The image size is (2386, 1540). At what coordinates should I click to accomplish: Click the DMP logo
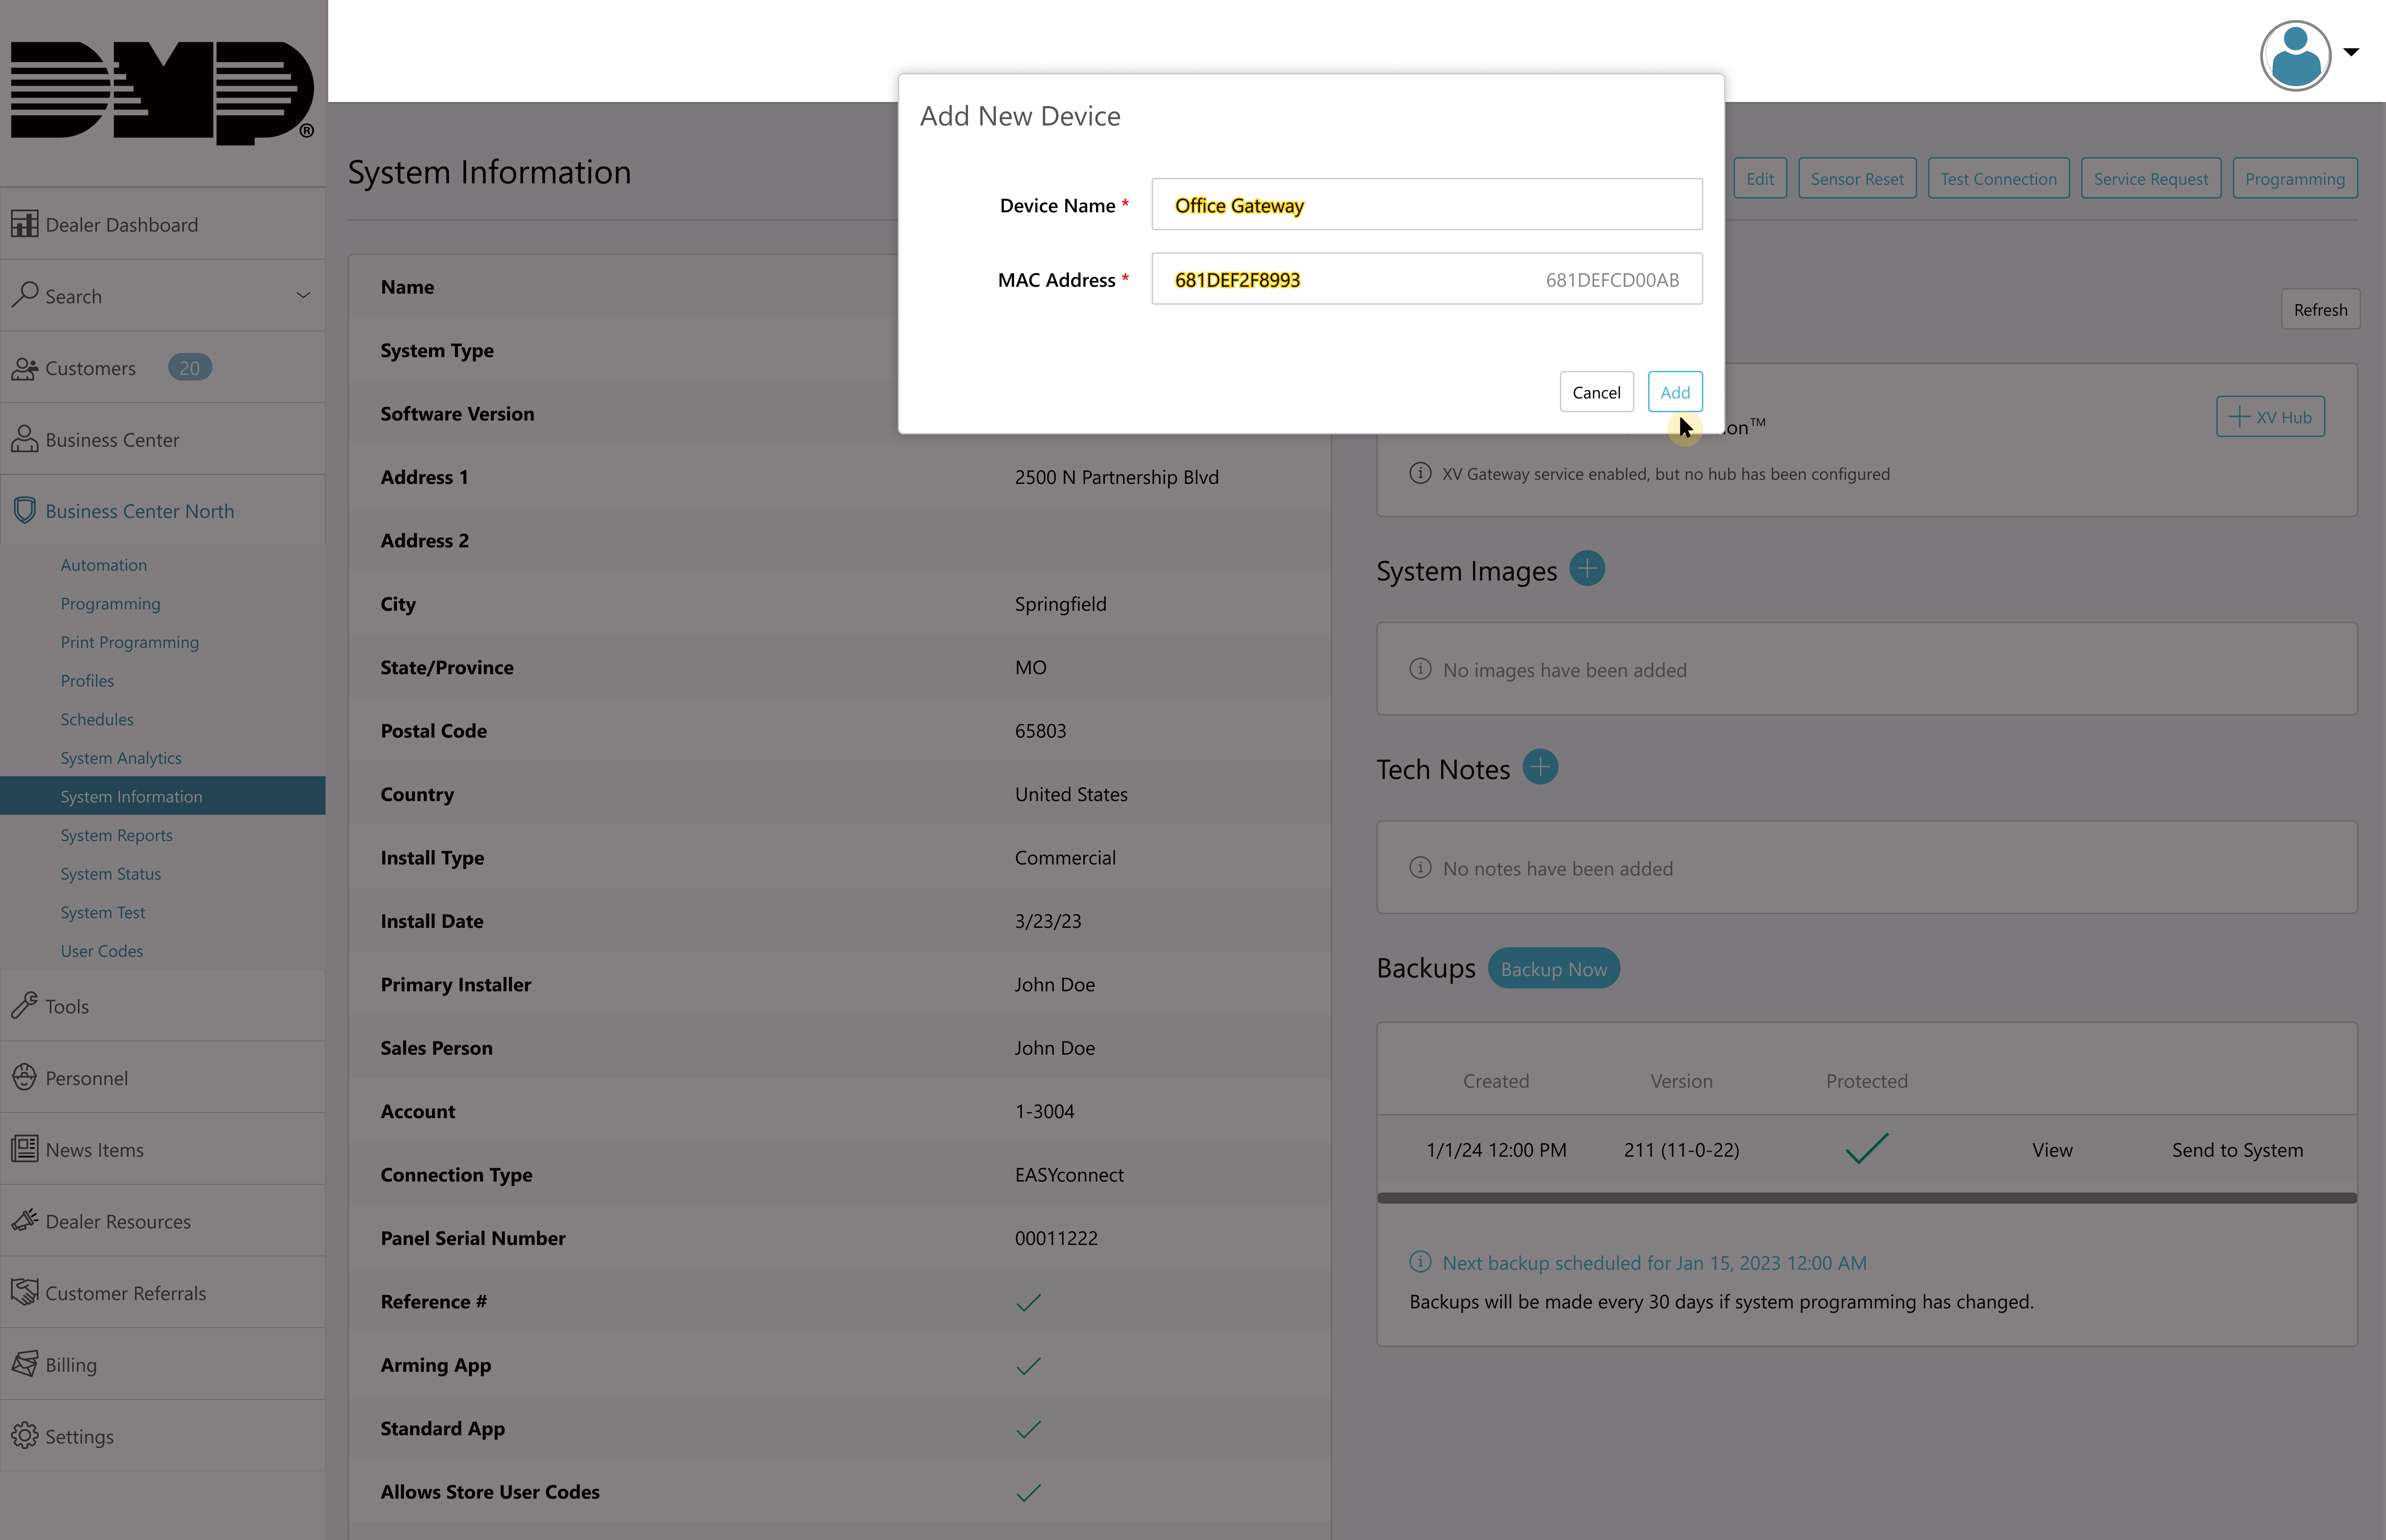tap(162, 93)
